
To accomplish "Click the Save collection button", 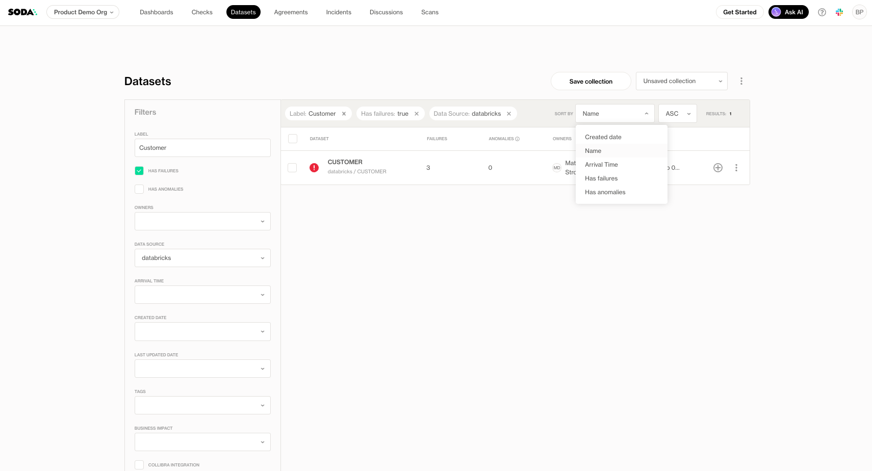I will coord(591,82).
